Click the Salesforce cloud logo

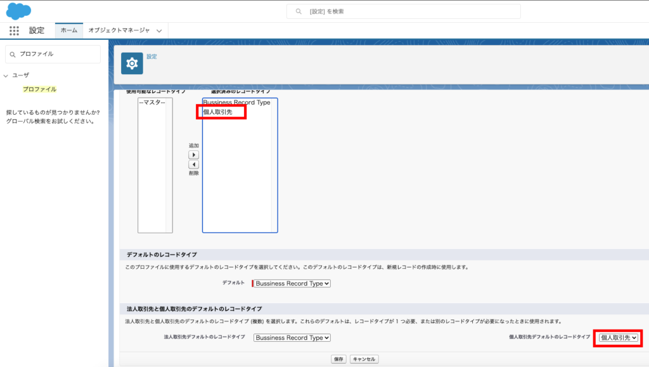coord(18,11)
